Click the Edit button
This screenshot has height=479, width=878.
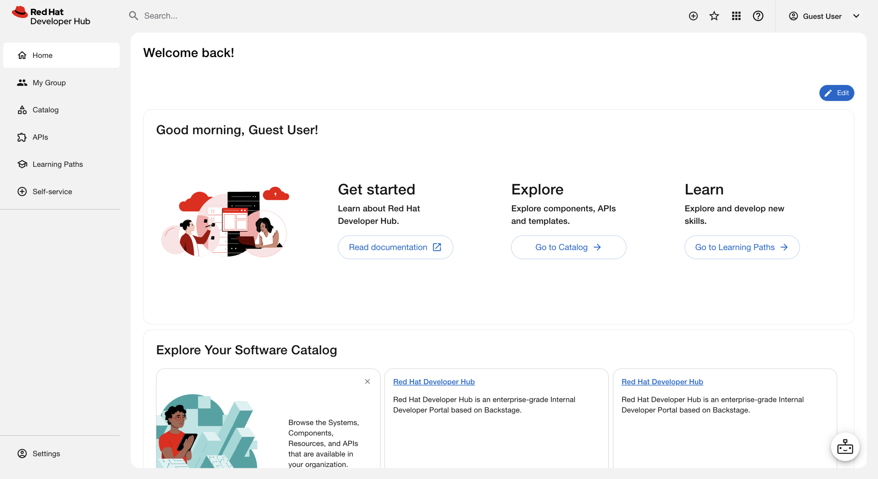[x=837, y=93]
